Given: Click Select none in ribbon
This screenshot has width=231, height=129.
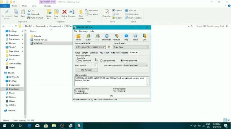Looking at the screenshot, I should pos(132,14).
